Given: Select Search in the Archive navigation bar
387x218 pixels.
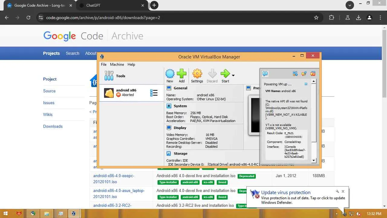Looking at the screenshot, I should click(73, 53).
